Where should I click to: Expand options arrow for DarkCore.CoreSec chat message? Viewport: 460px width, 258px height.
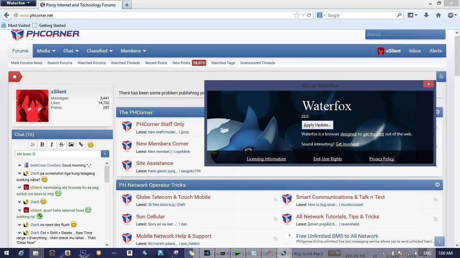coord(20,165)
